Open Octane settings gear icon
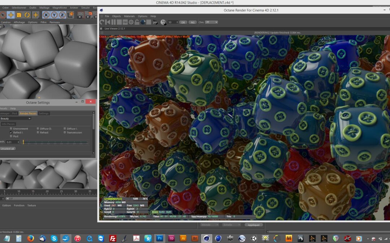The height and width of the screenshot is (243, 390). 131,22
